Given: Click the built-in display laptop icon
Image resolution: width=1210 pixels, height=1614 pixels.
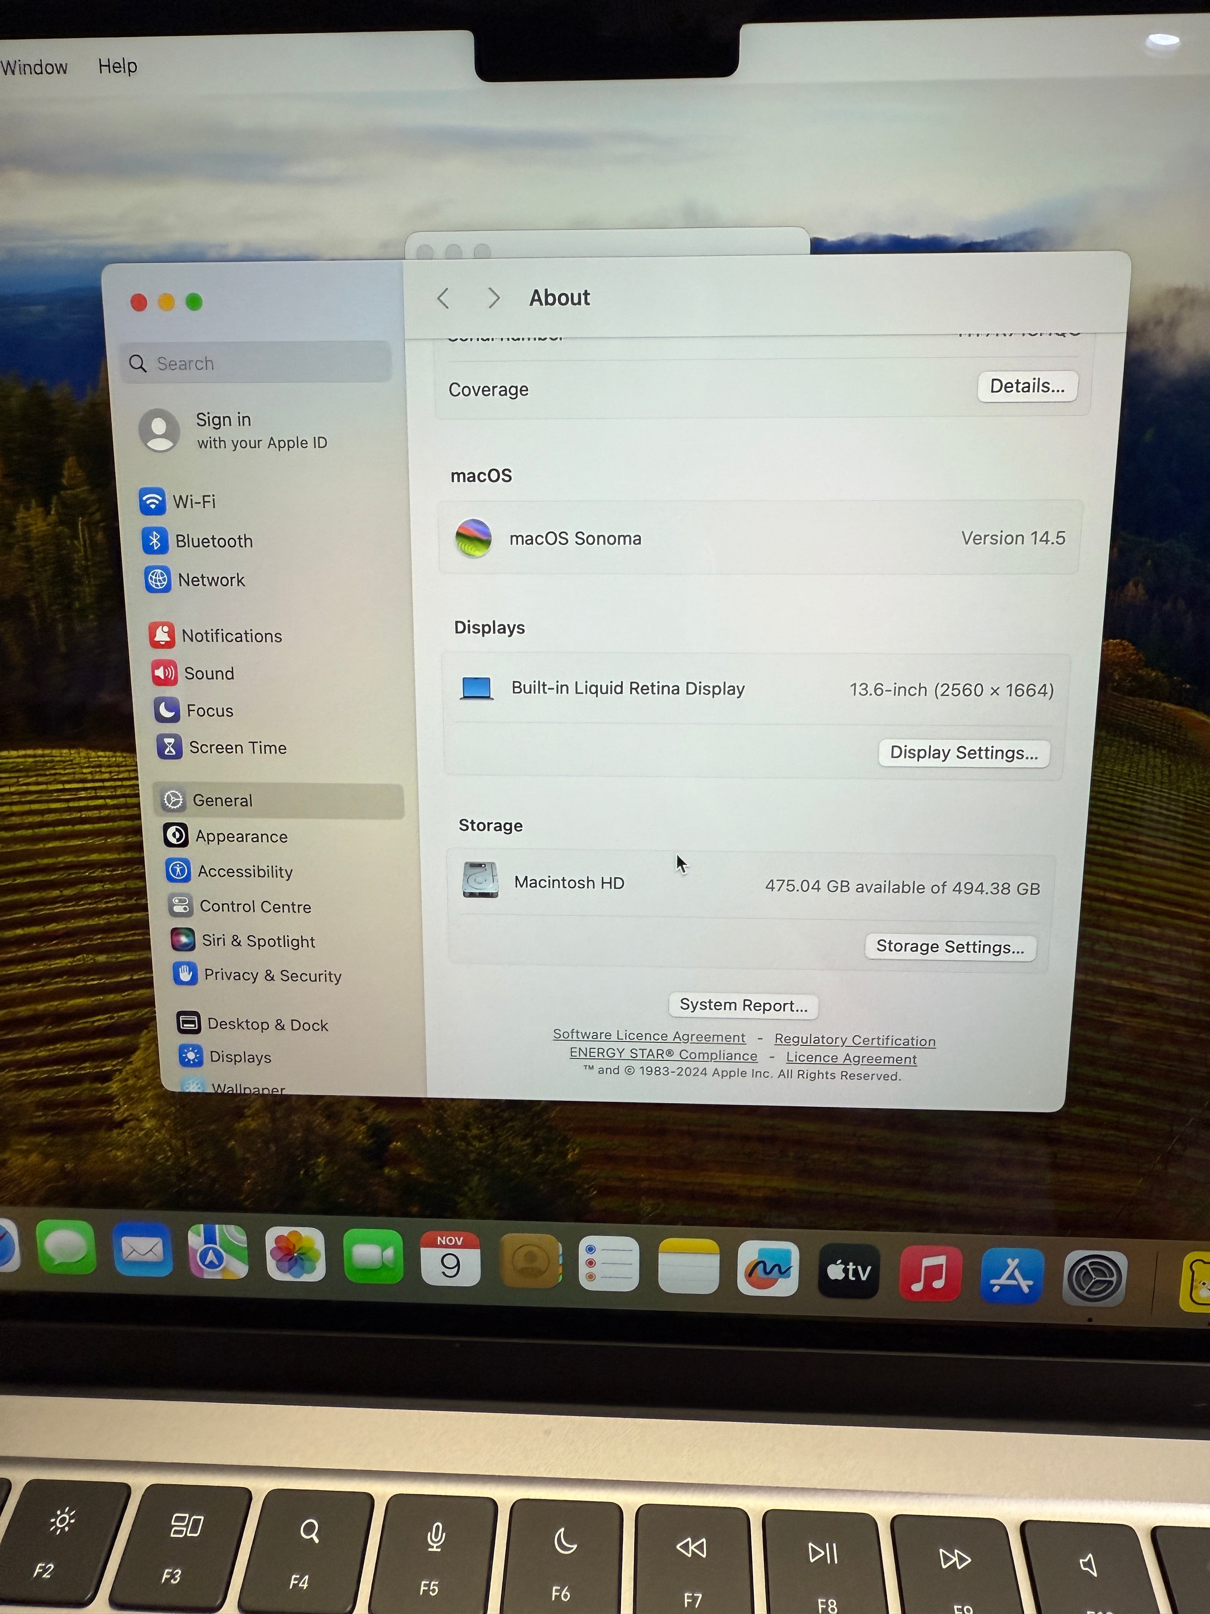Looking at the screenshot, I should point(476,688).
